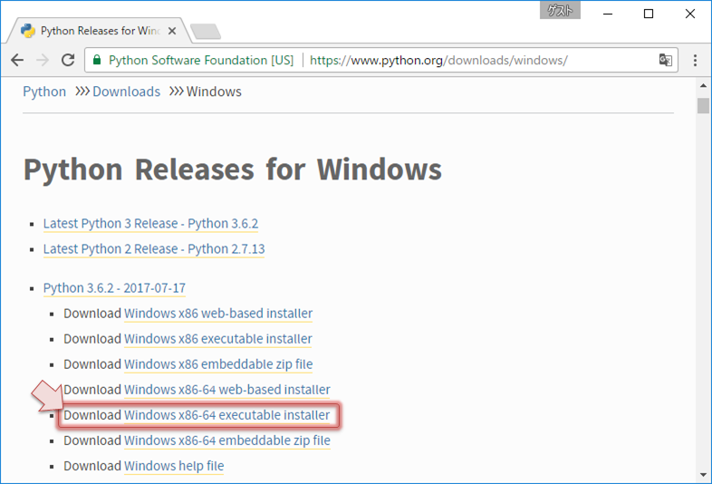This screenshot has width=712, height=484.
Task: Download Windows x86 web-based installer
Action: point(217,314)
